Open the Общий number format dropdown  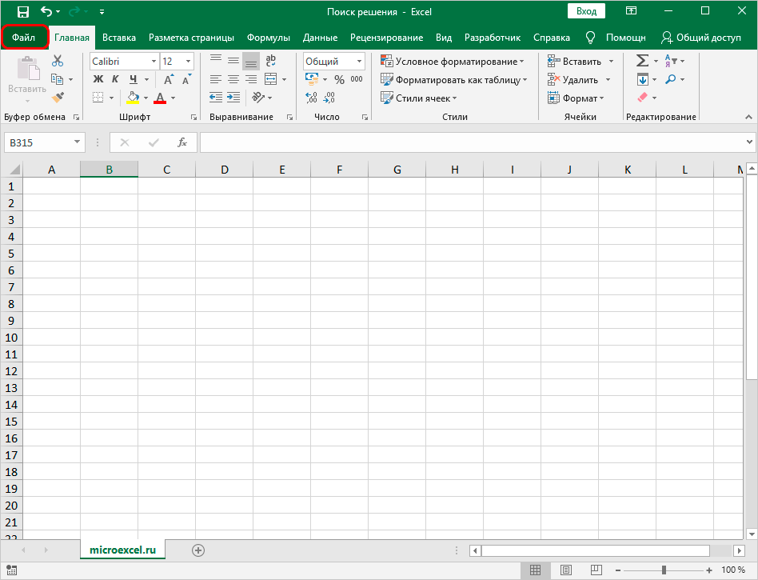359,62
